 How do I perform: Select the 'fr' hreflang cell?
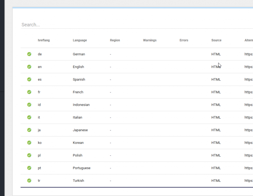39,92
